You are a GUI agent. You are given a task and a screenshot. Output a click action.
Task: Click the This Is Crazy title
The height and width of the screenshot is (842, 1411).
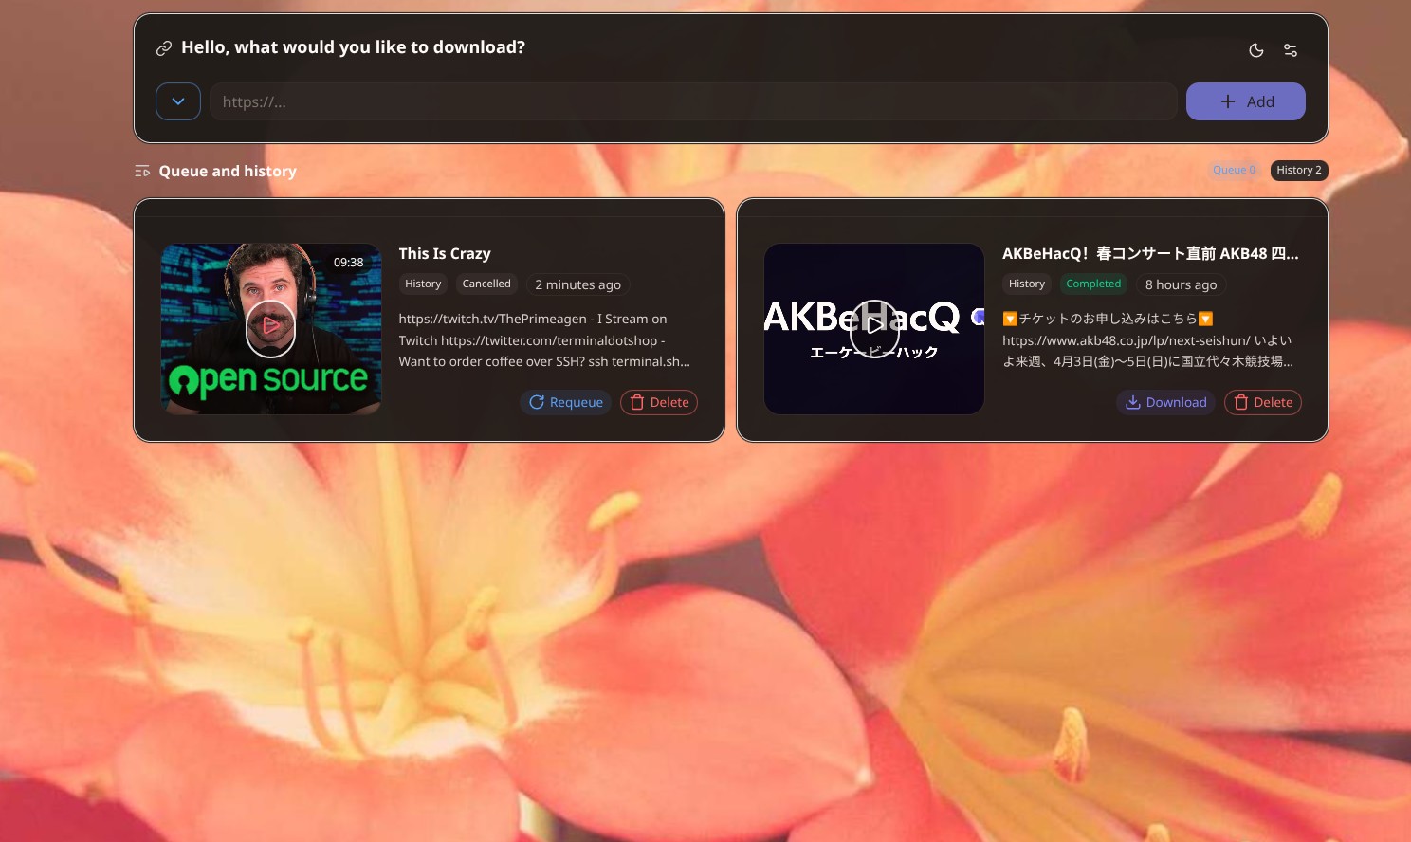pos(445,254)
